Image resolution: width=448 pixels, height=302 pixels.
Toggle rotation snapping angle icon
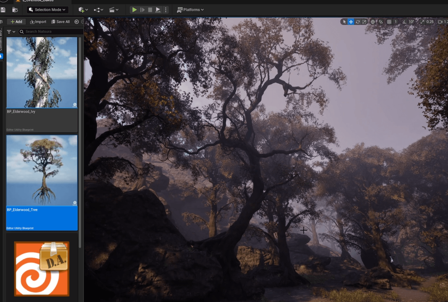404,22
